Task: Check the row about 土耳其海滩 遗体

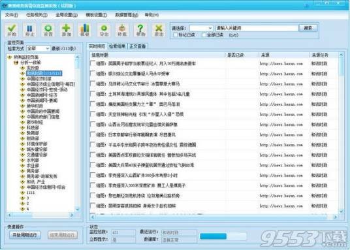Action: point(93,94)
